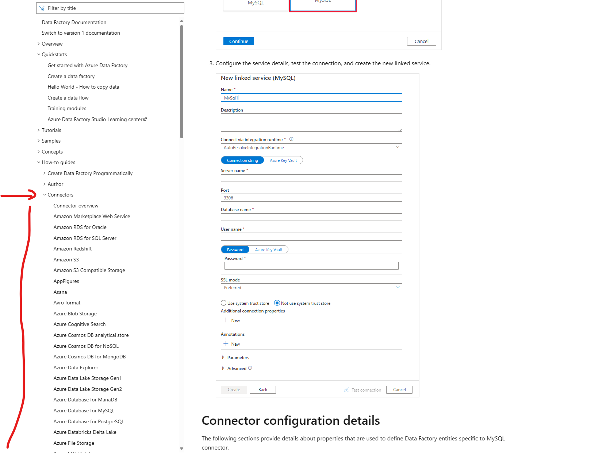The image size is (591, 455).
Task: Expand the Samples node
Action: (39, 141)
